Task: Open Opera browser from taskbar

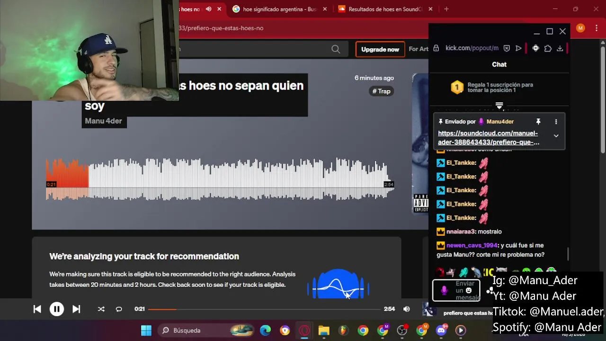Action: (x=304, y=330)
